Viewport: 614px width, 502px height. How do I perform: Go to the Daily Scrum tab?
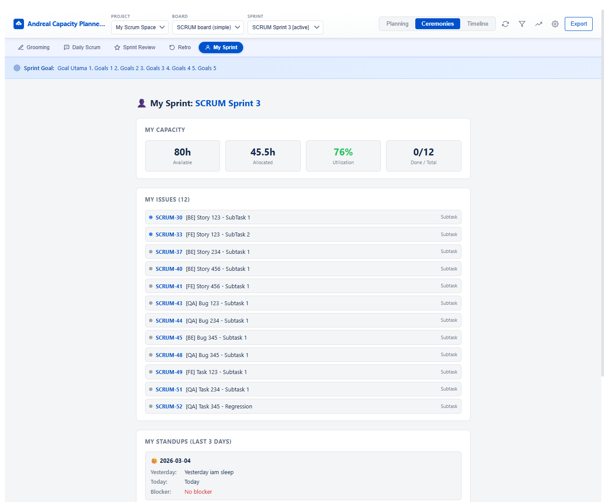pyautogui.click(x=82, y=47)
